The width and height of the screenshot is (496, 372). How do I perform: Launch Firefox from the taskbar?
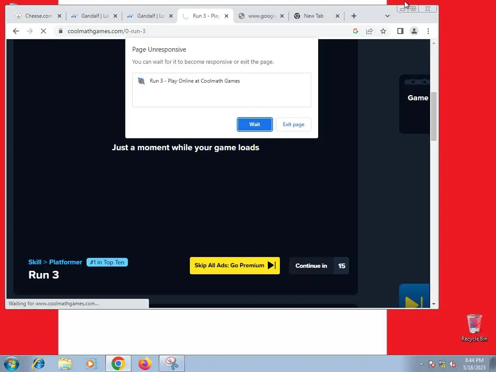[x=145, y=364]
